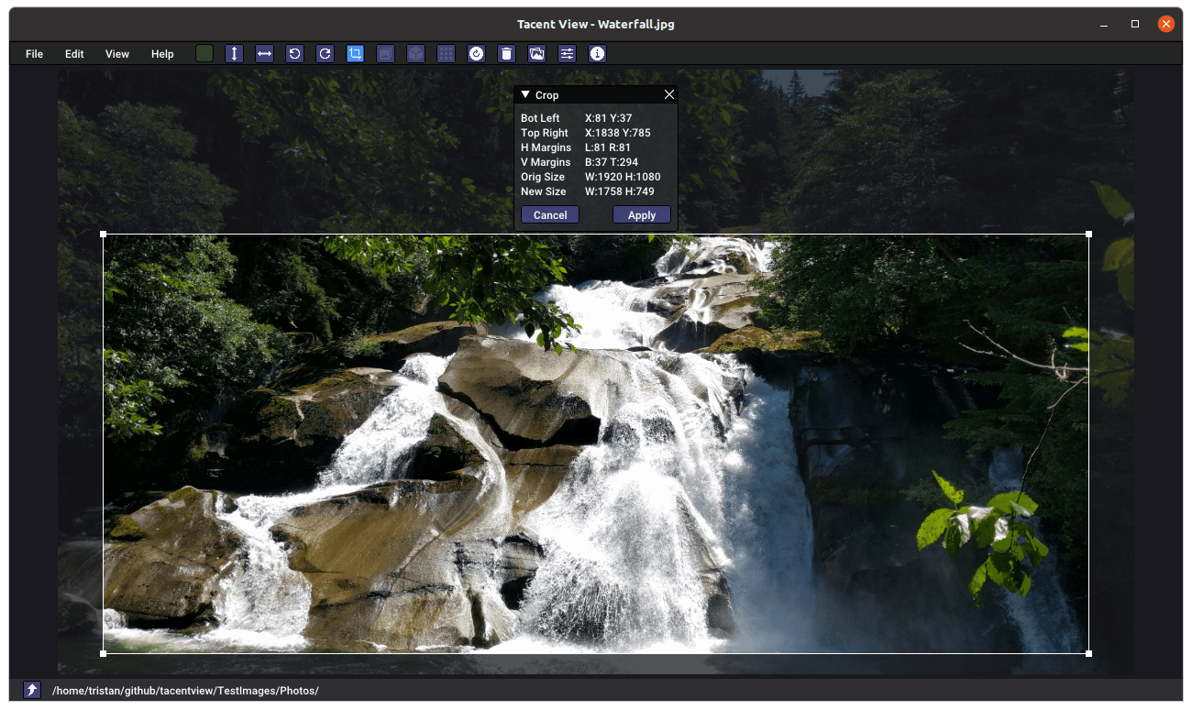
Task: Open the sliders settings toolbar icon
Action: pyautogui.click(x=567, y=54)
